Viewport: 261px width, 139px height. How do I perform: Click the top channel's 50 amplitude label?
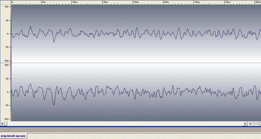(7, 20)
